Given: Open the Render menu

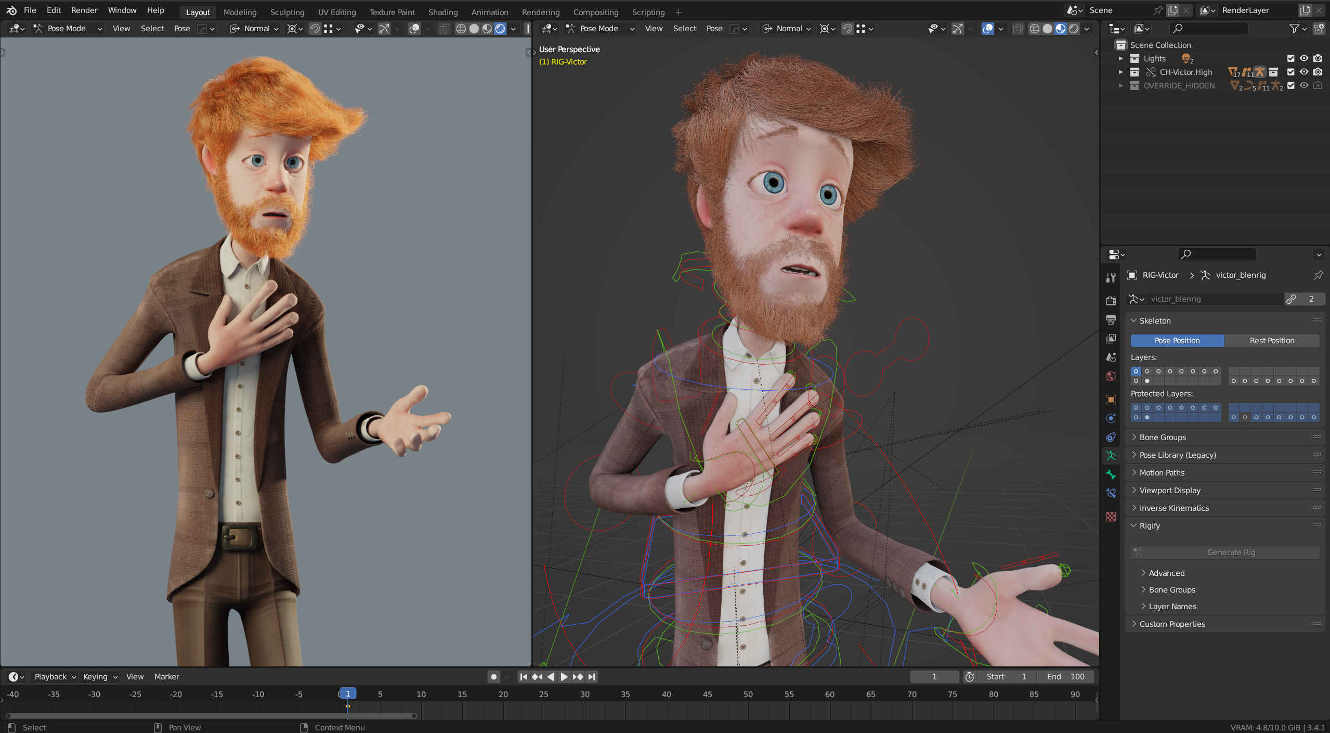Looking at the screenshot, I should pos(84,10).
